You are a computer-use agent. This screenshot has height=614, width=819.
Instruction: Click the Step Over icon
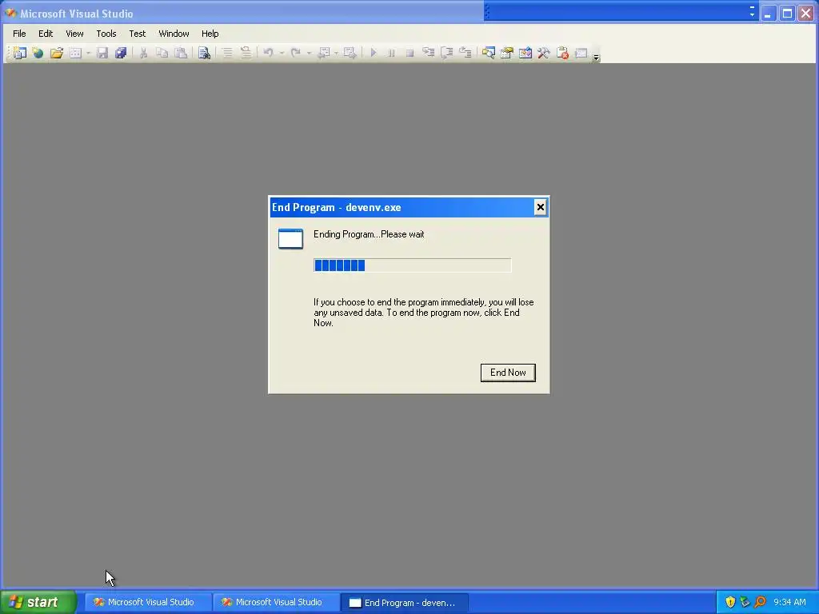point(446,53)
